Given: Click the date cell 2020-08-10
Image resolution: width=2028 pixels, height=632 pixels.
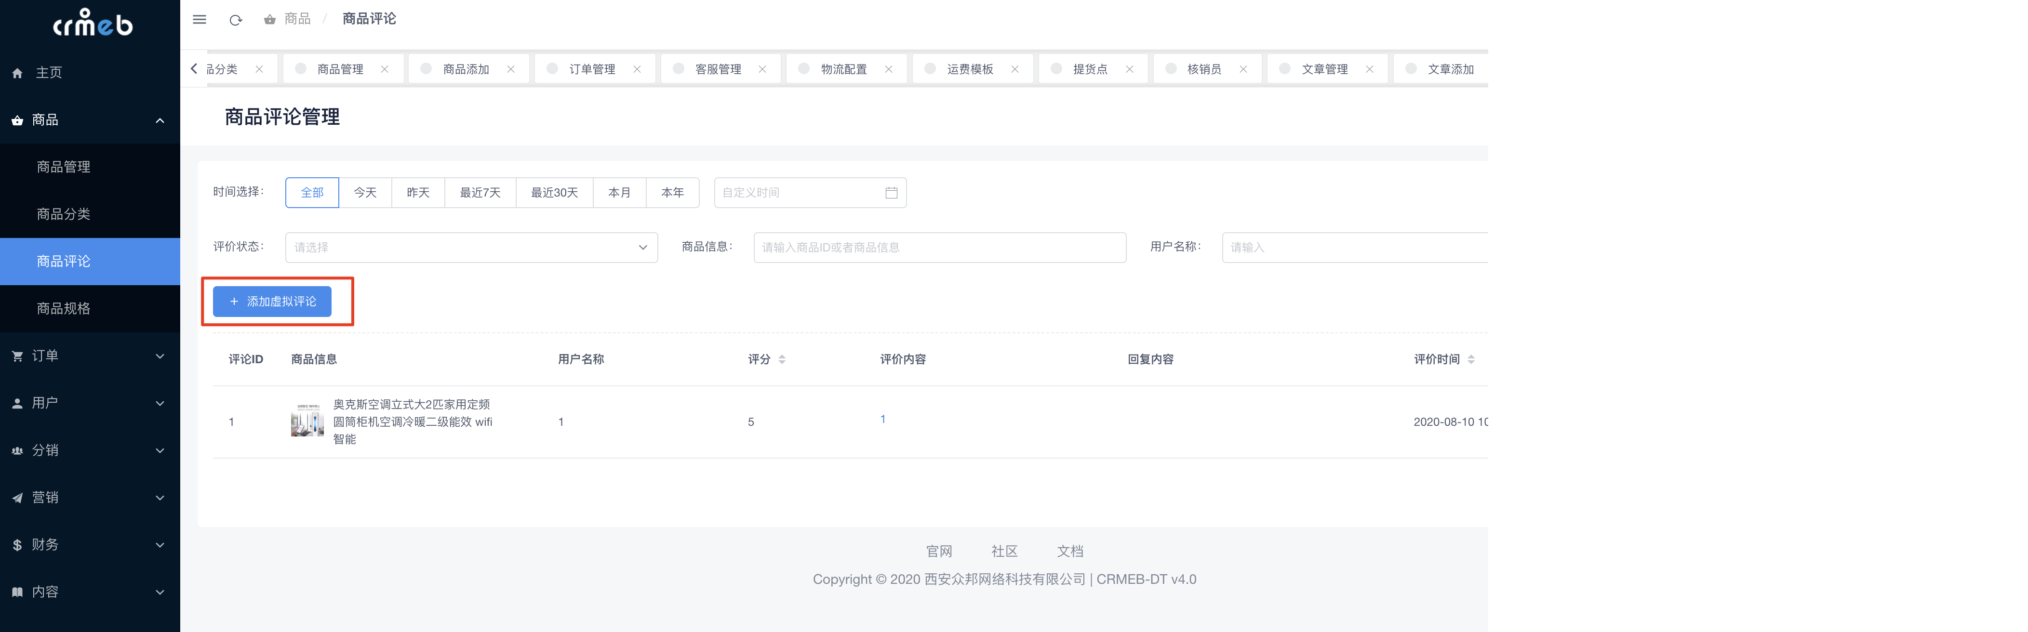Looking at the screenshot, I should (x=1450, y=422).
